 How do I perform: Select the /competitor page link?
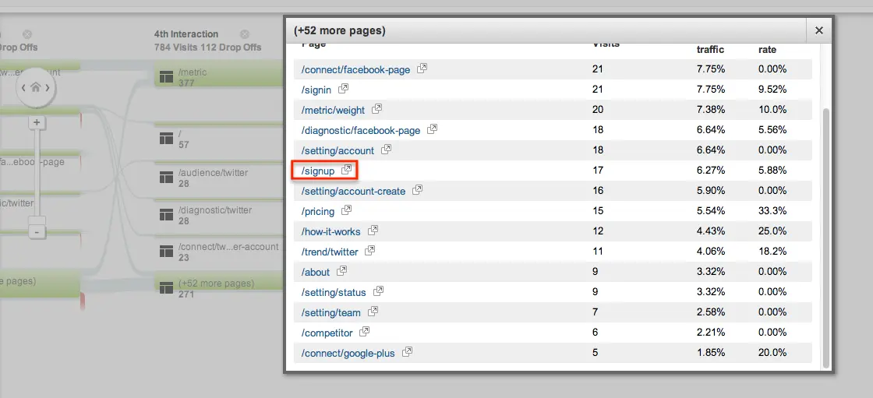point(327,333)
